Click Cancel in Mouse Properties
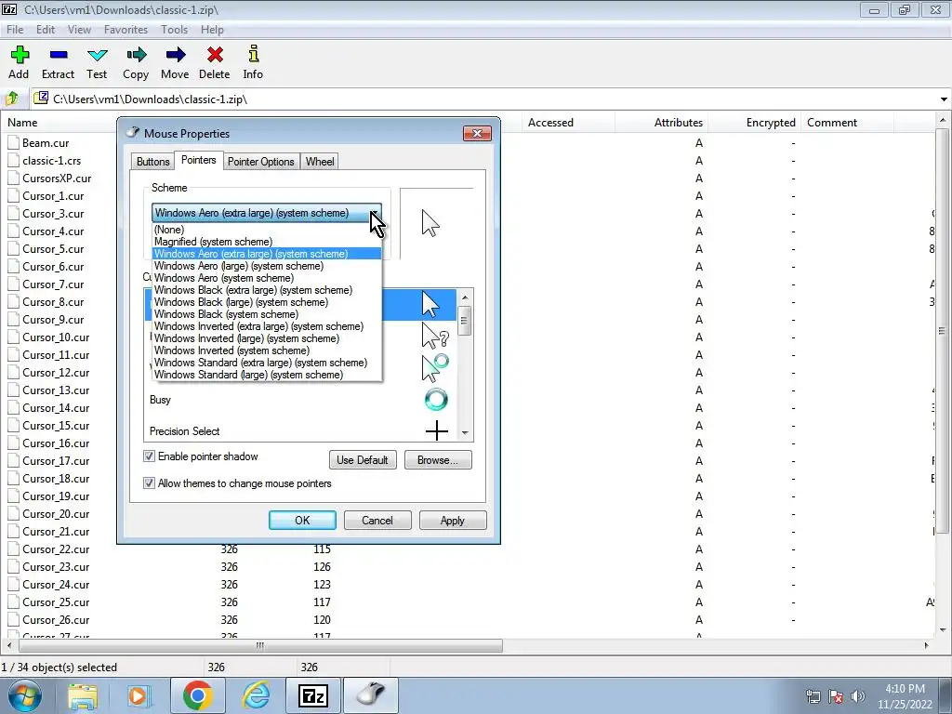The image size is (952, 714). [377, 521]
